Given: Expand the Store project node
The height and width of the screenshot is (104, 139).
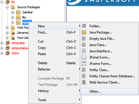Looking at the screenshot, I should point(2,53).
